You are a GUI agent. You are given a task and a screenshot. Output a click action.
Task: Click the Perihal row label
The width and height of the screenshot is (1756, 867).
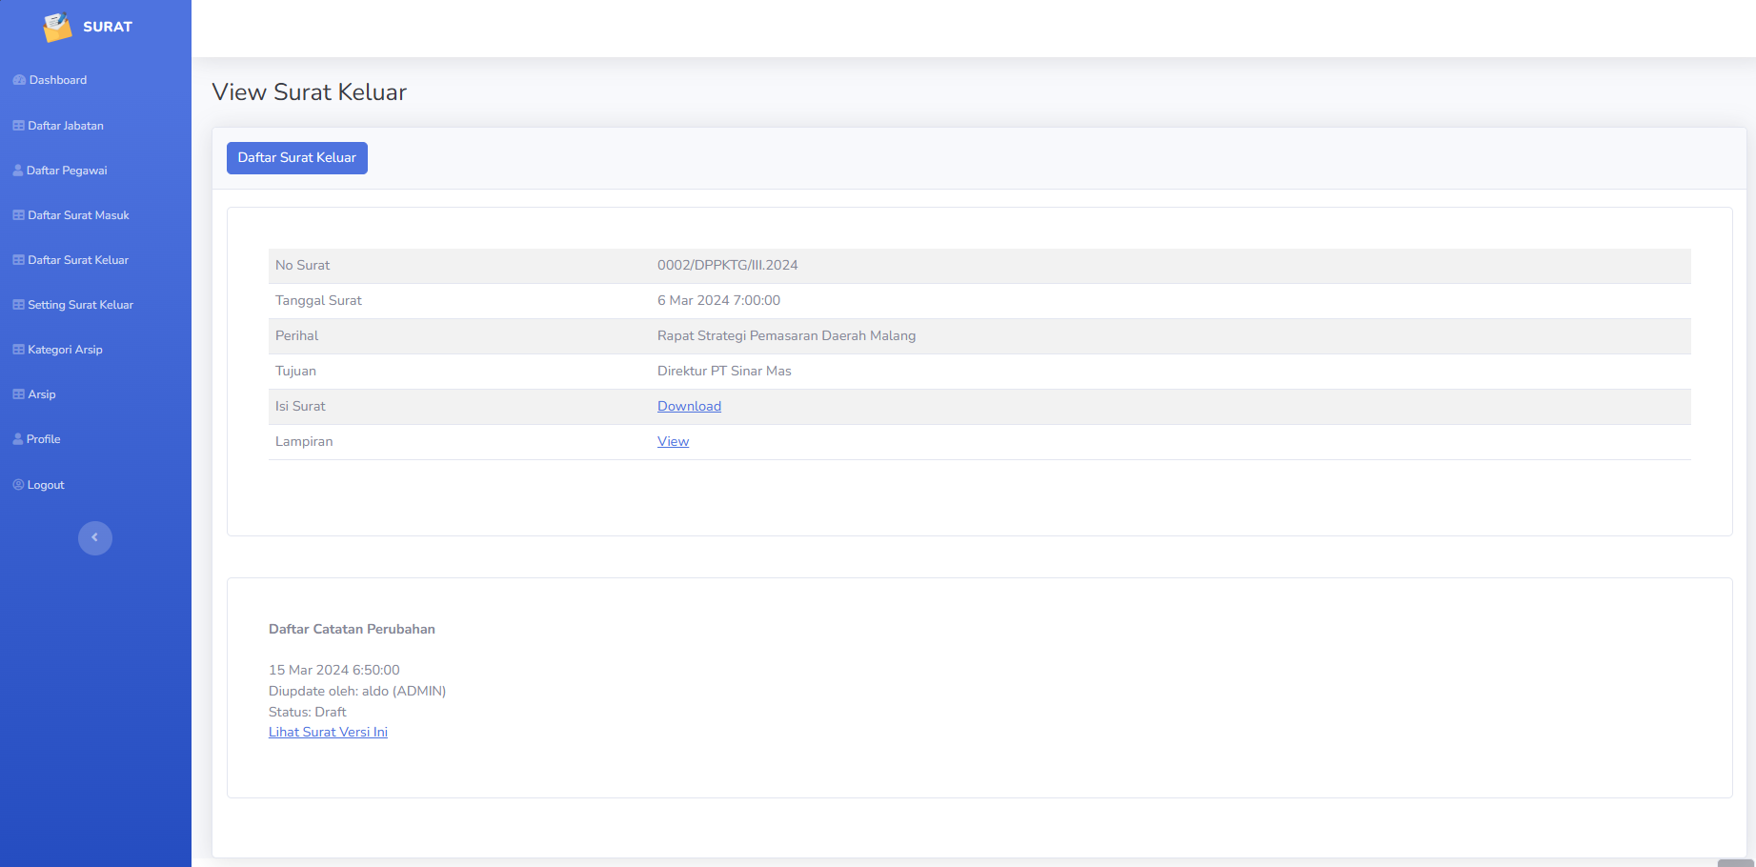click(x=296, y=335)
